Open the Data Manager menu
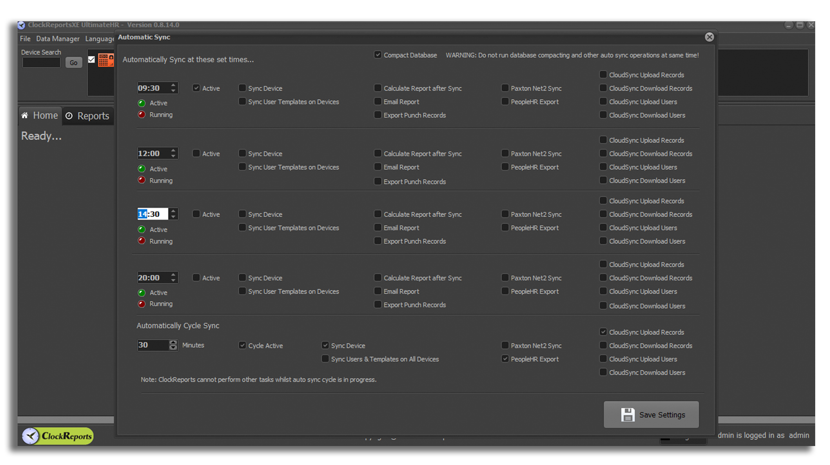This screenshot has height=465, width=830. [x=58, y=39]
